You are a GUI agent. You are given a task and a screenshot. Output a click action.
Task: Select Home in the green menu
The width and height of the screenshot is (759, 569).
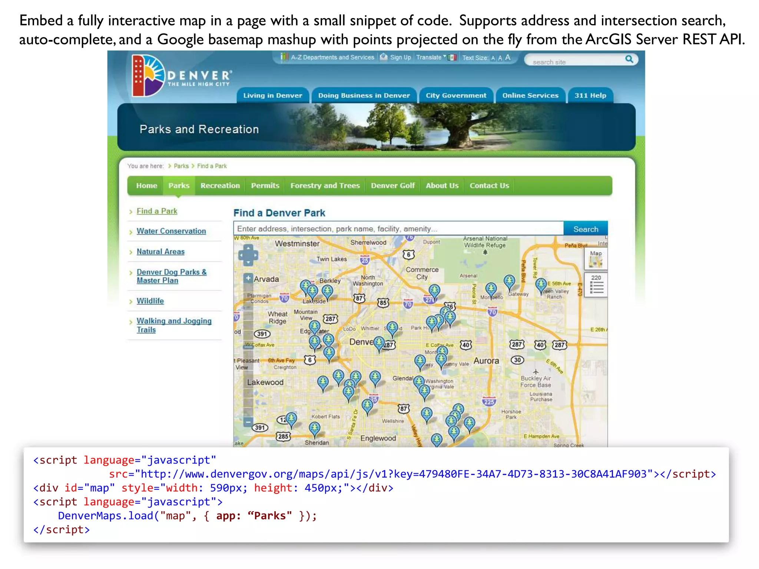click(146, 186)
